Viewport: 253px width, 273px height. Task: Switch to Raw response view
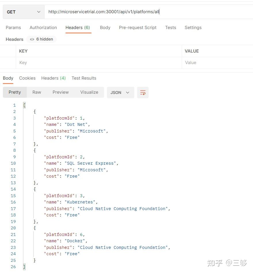37,92
